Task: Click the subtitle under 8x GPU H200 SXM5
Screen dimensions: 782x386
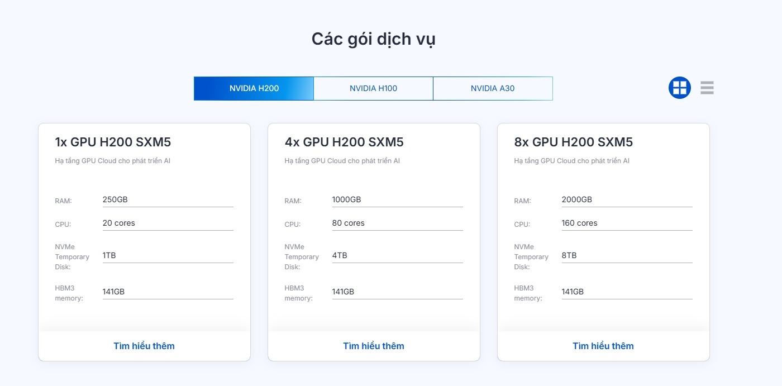Action: pyautogui.click(x=572, y=161)
